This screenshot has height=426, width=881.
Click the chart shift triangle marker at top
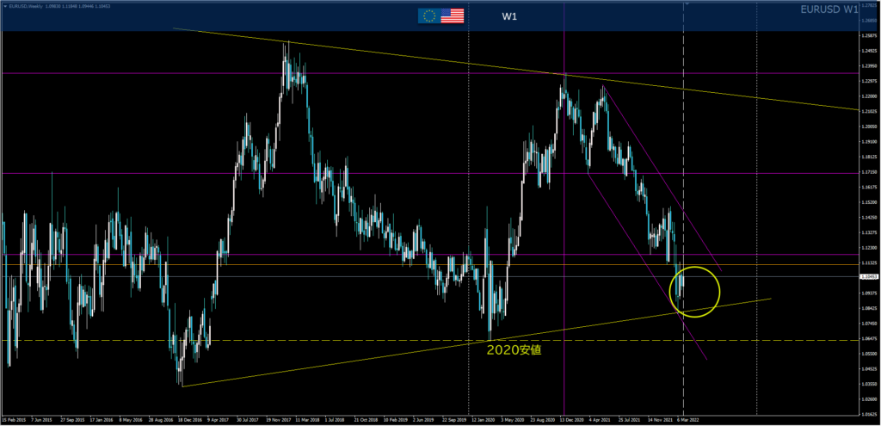pos(687,3)
